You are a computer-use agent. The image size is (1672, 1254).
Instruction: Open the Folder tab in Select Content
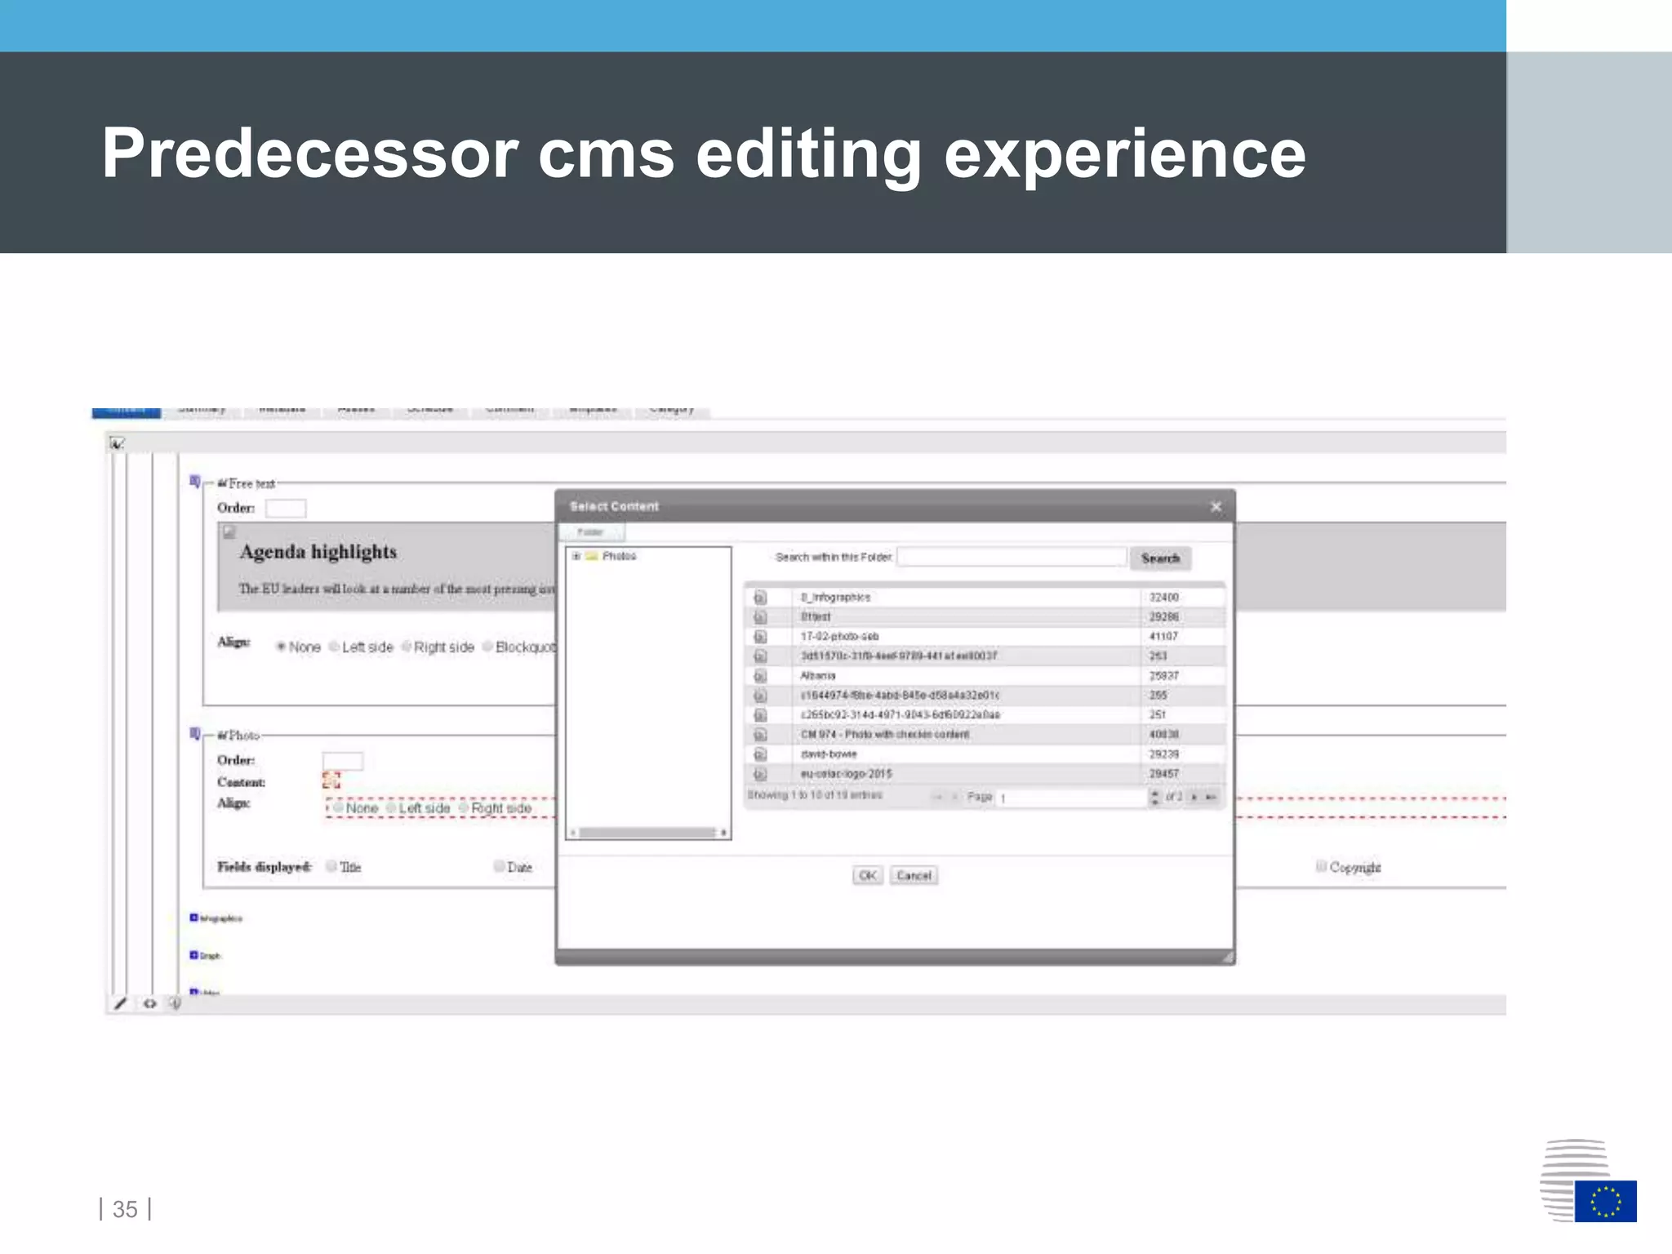click(x=591, y=532)
